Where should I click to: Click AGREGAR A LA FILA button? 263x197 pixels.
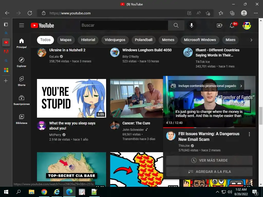pos(209,172)
